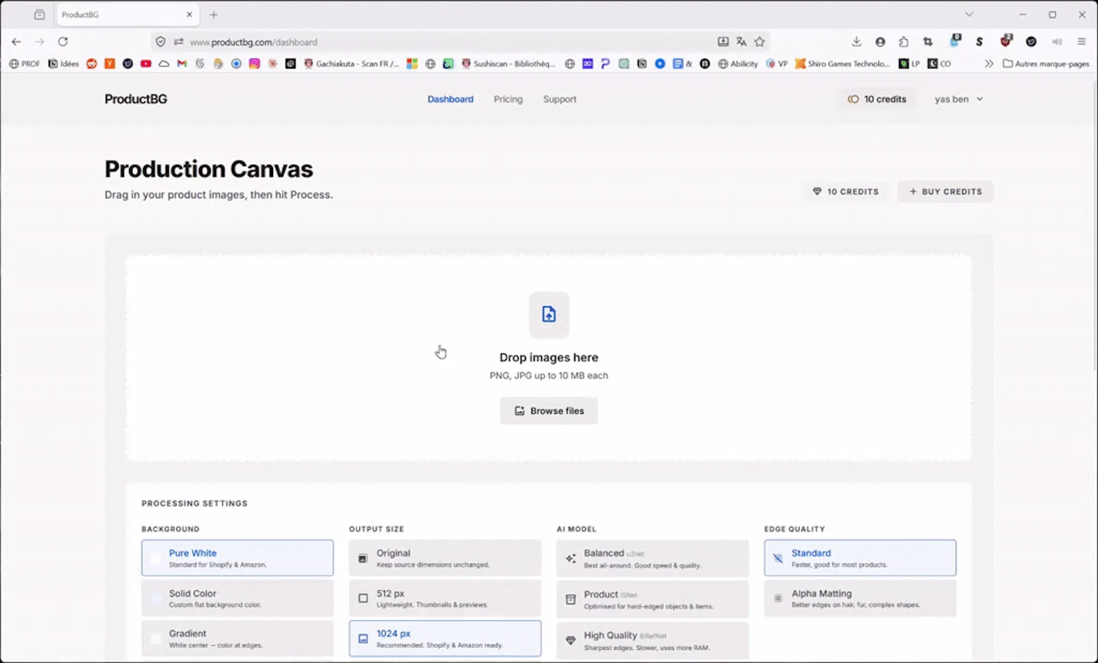This screenshot has width=1098, height=663.
Task: Expand the yas ben account menu
Action: 959,99
